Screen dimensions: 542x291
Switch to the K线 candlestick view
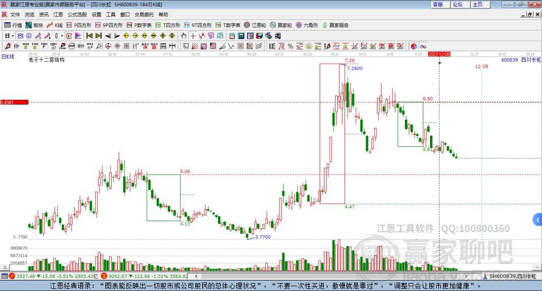tap(55, 25)
